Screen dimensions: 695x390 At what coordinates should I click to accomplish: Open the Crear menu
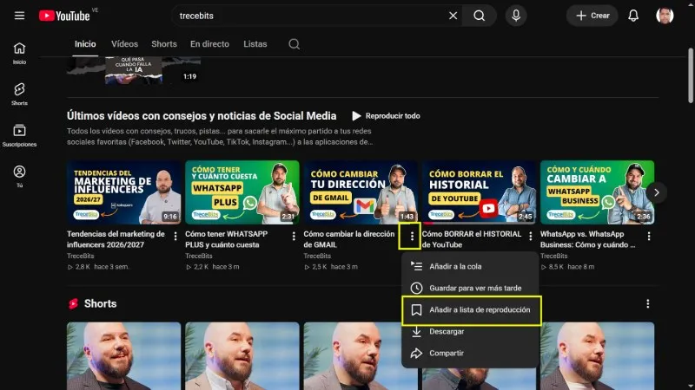click(592, 16)
